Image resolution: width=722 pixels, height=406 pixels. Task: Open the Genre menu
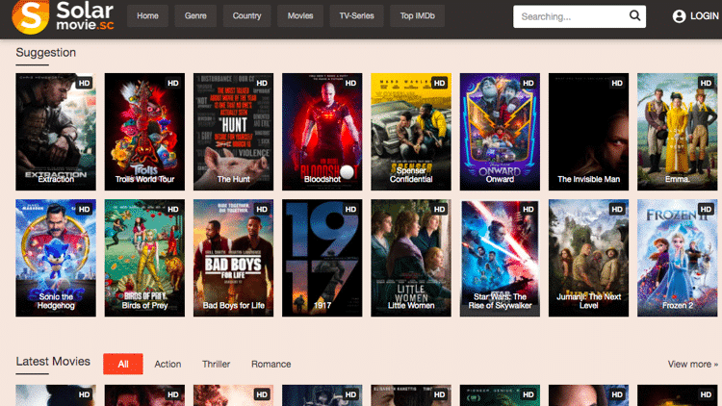pyautogui.click(x=195, y=16)
